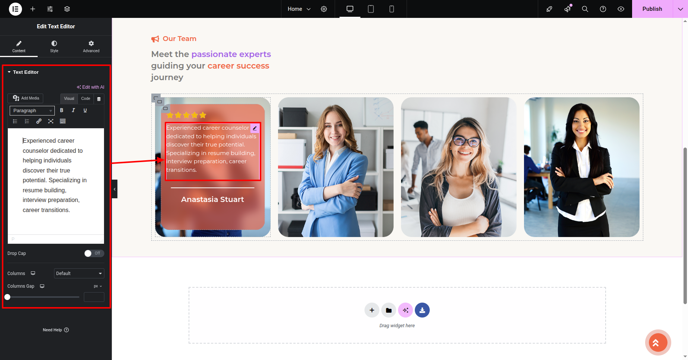The image size is (688, 360).
Task: Open template library folder button
Action: (389, 310)
